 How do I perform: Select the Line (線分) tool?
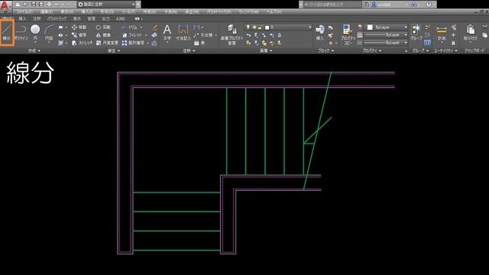coord(7,33)
